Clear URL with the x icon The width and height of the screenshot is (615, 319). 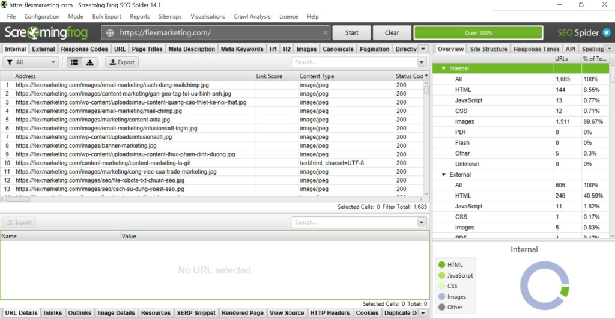click(x=325, y=33)
